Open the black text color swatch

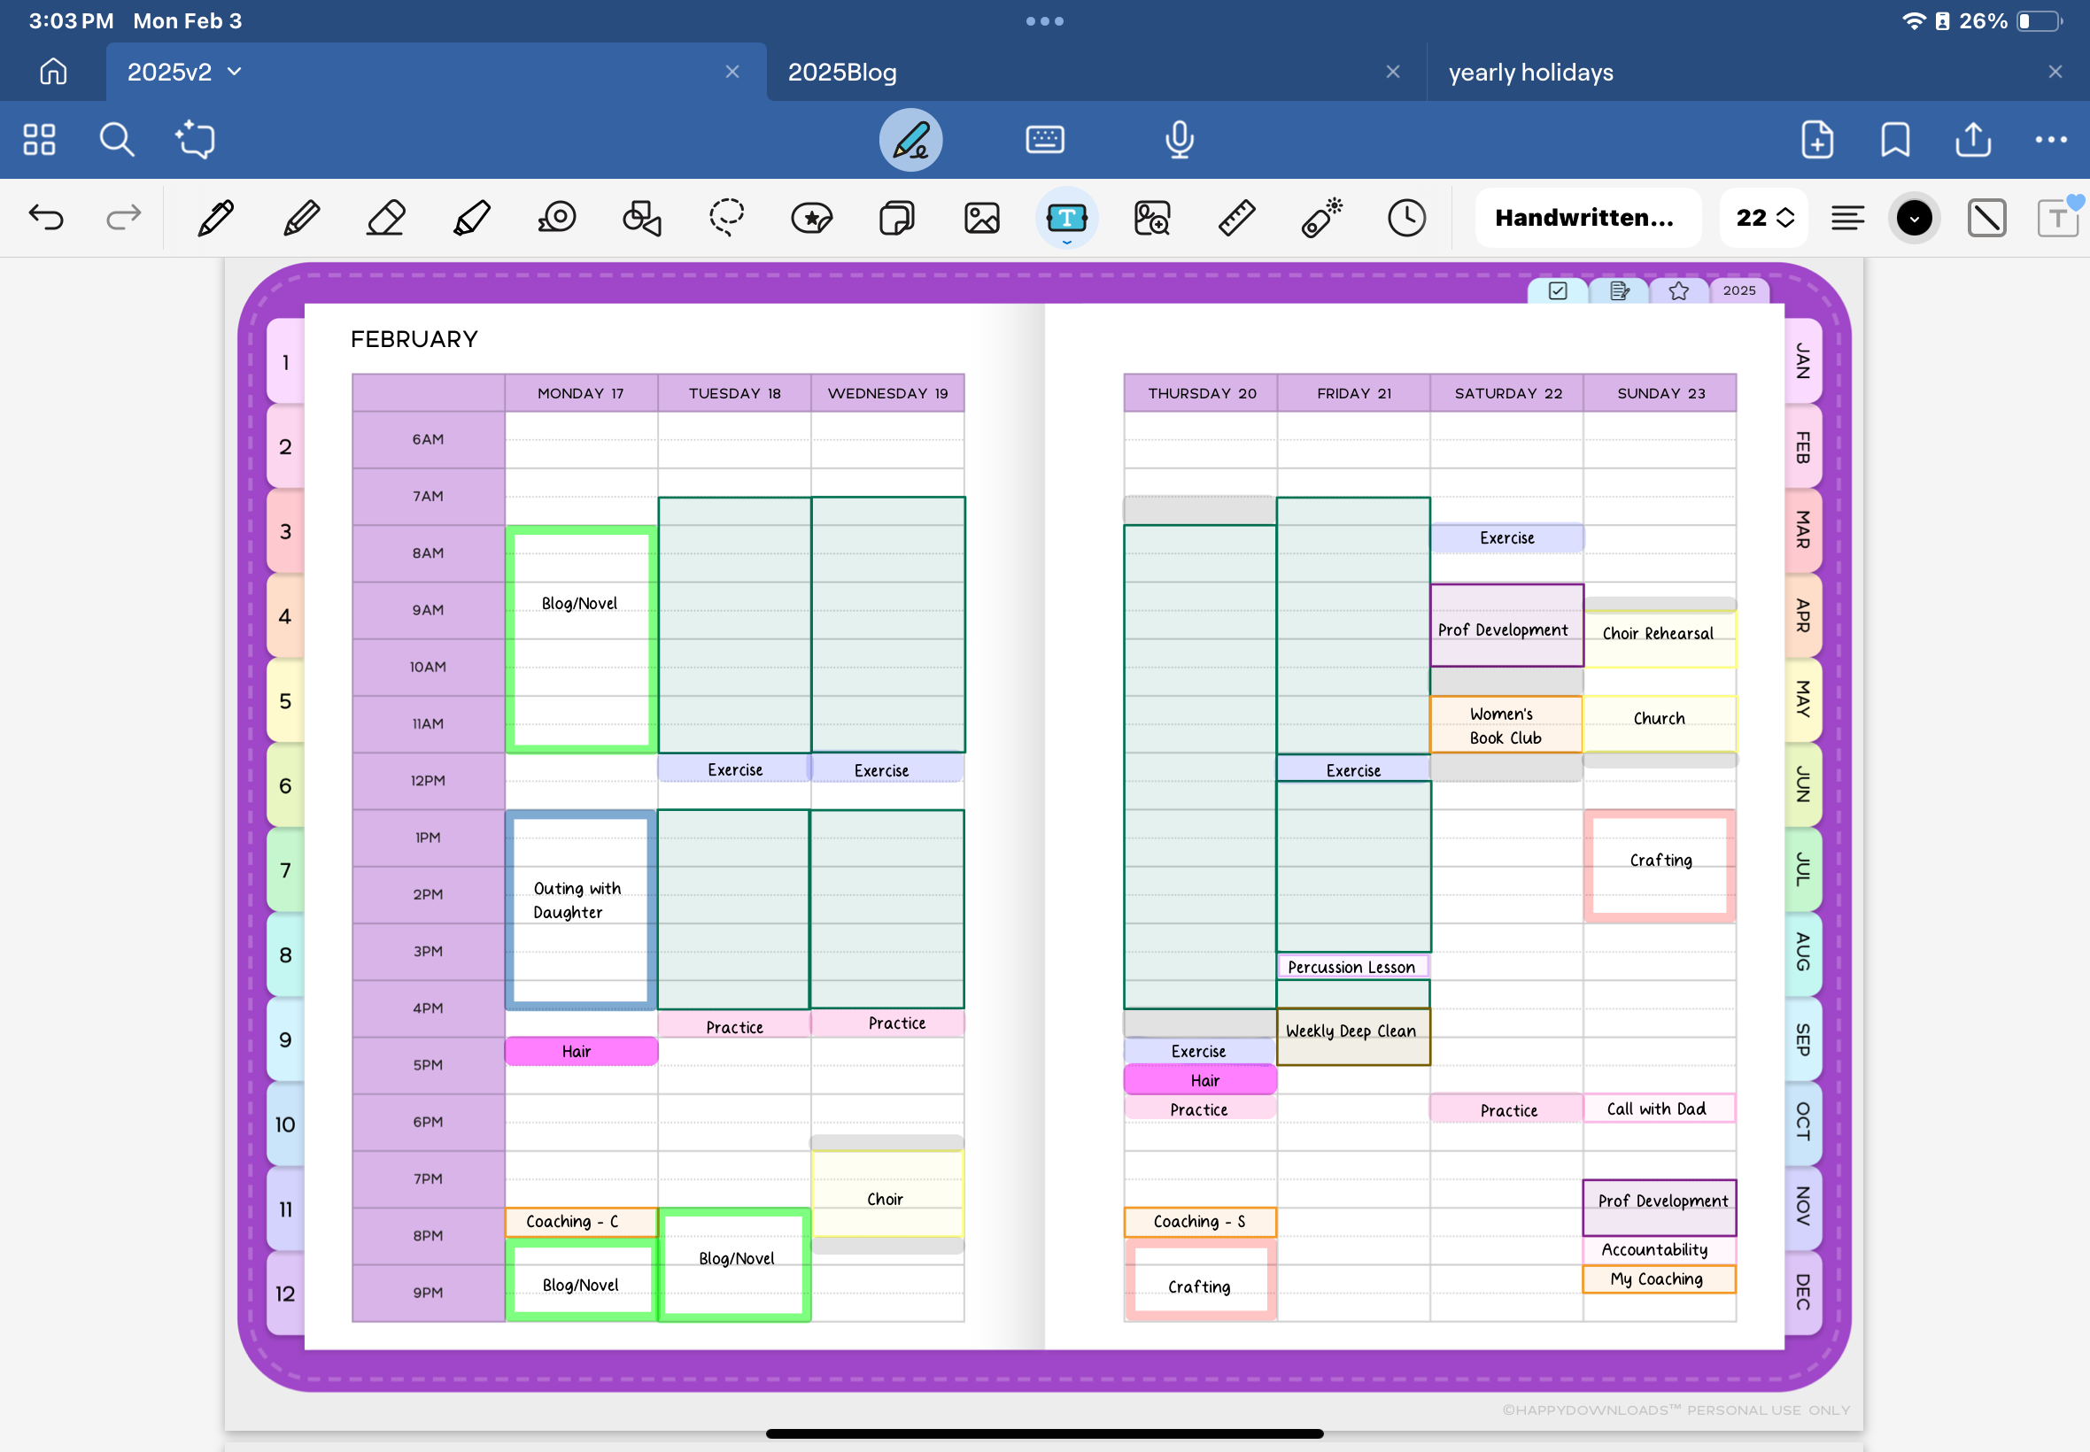(x=1915, y=219)
